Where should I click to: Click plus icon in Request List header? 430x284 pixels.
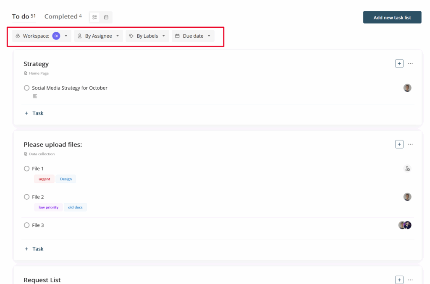(x=399, y=280)
